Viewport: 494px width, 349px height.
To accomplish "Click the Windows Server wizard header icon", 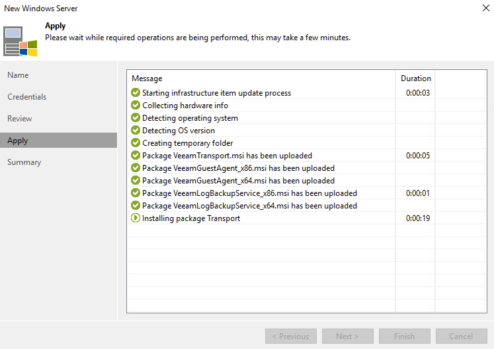I will (21, 41).
